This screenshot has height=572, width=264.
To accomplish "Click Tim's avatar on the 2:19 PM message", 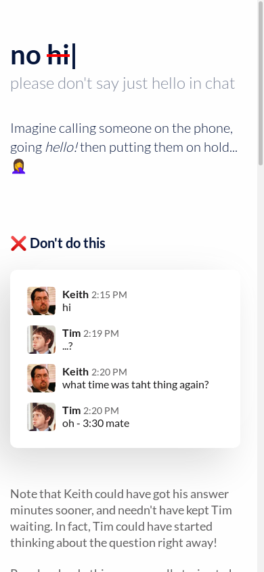I will point(41,340).
